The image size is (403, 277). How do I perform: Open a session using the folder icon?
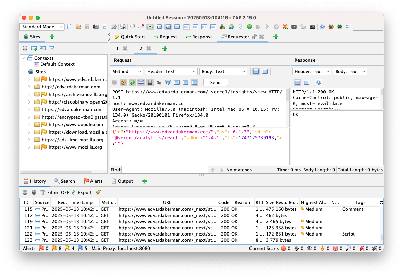[78, 27]
